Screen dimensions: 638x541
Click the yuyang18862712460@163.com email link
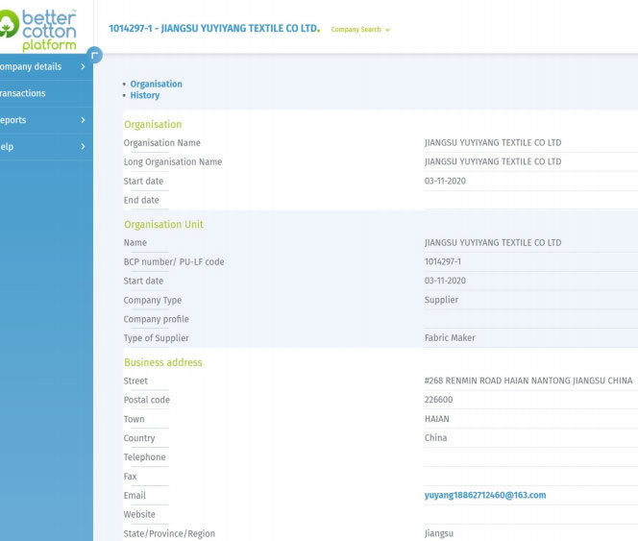pos(485,495)
